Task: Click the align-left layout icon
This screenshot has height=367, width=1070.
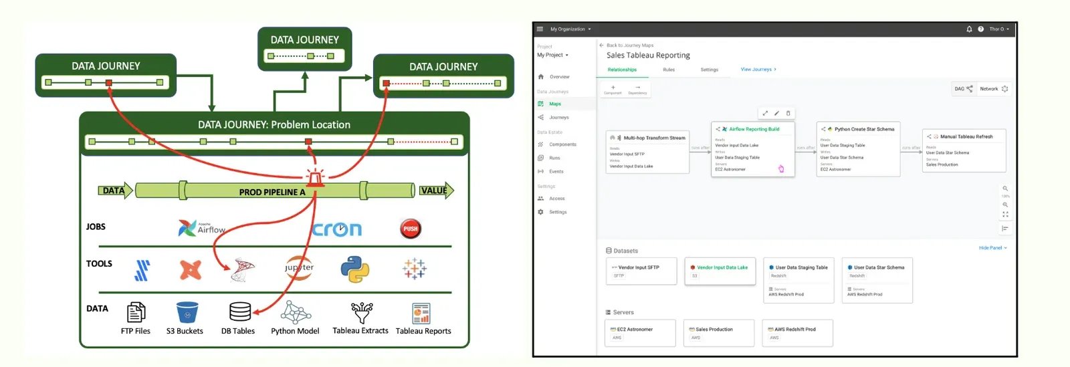Action: coord(1005,229)
